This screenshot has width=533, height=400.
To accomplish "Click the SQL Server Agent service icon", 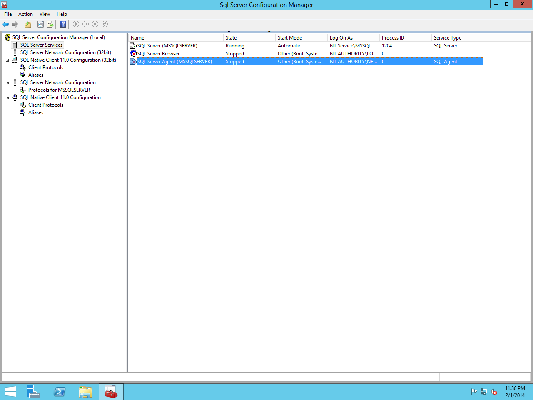I will (x=133, y=62).
